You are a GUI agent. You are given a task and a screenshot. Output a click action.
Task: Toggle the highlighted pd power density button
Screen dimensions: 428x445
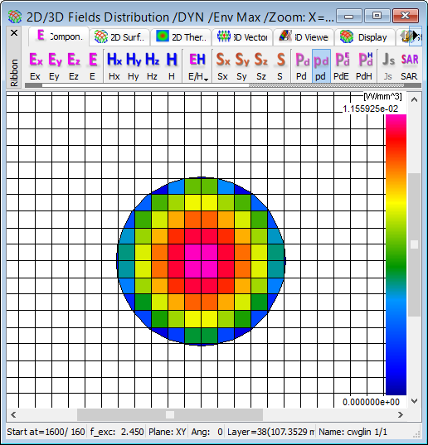(321, 66)
